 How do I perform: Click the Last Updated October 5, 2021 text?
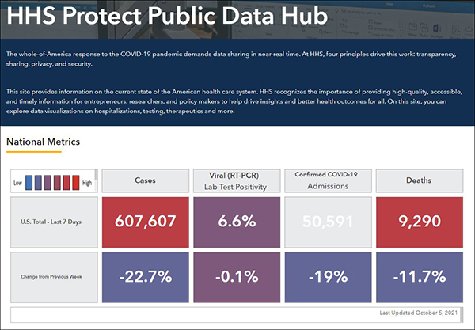coord(419,314)
